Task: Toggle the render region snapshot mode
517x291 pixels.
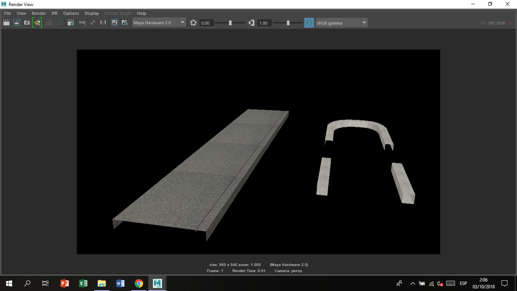Action: point(37,22)
